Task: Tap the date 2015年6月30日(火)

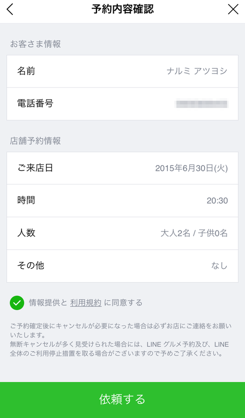Action: 191,168
